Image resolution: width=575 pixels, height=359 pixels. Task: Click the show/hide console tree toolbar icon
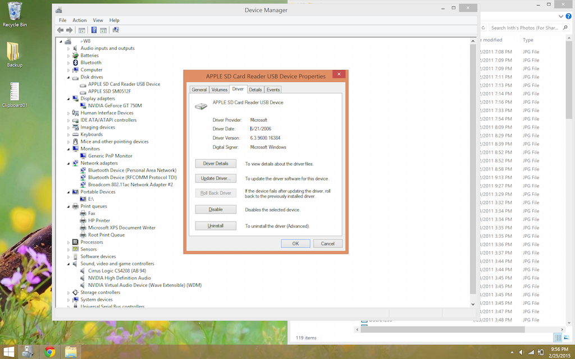click(82, 30)
